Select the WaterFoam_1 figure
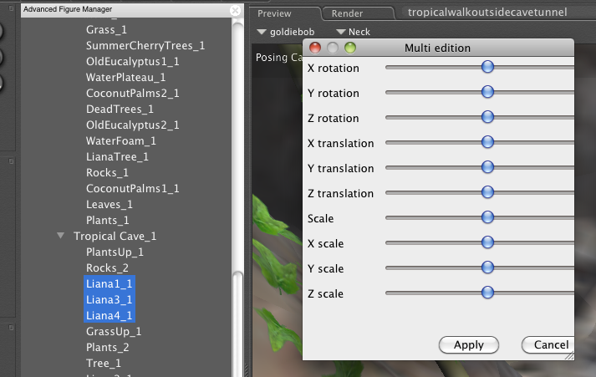The image size is (596, 377). [x=121, y=140]
